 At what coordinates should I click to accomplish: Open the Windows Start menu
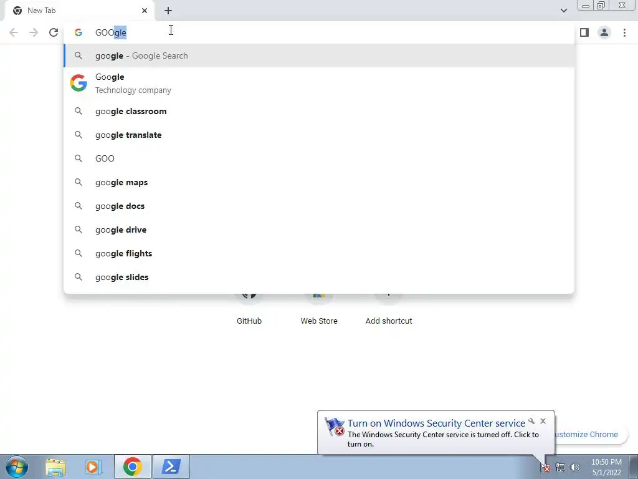16,467
